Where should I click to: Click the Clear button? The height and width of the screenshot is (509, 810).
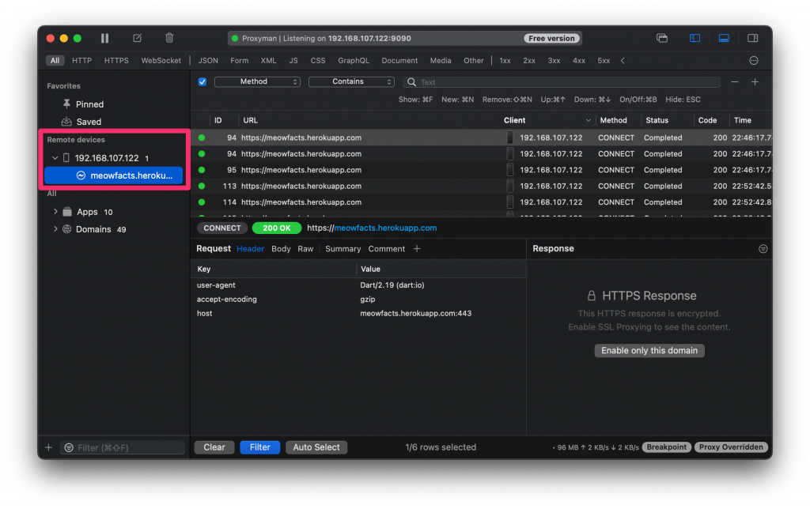coord(214,447)
